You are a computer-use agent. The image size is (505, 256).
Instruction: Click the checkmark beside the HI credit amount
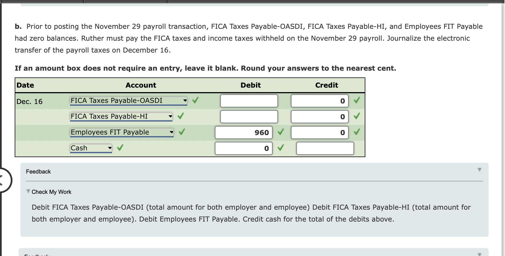coord(357,116)
